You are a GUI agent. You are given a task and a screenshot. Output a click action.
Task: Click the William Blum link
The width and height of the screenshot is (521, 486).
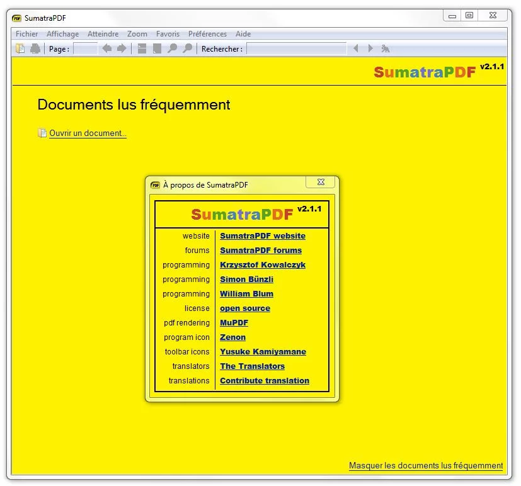tap(246, 294)
